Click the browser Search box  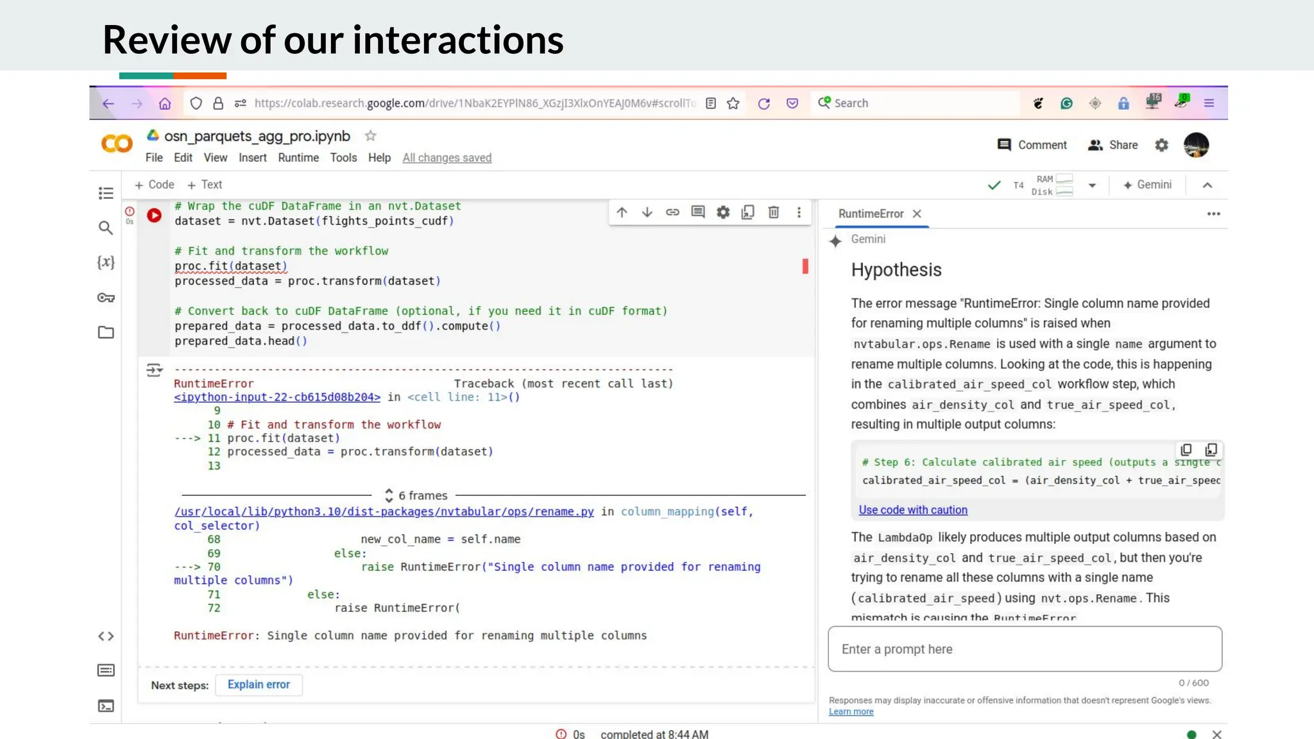tap(916, 103)
